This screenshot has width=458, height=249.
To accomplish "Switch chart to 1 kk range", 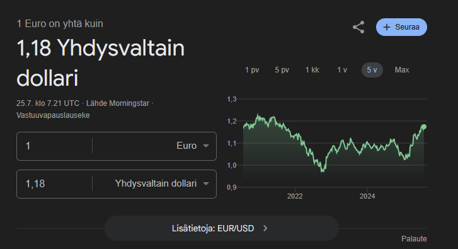I will [312, 70].
